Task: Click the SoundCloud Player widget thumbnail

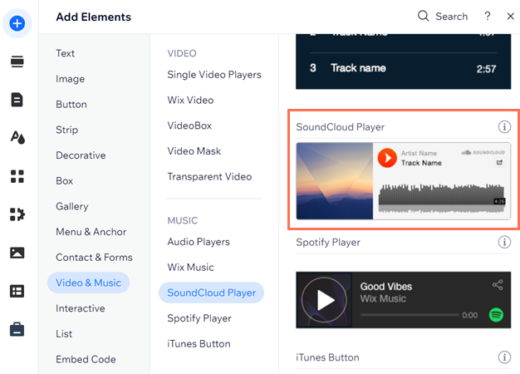Action: (403, 181)
